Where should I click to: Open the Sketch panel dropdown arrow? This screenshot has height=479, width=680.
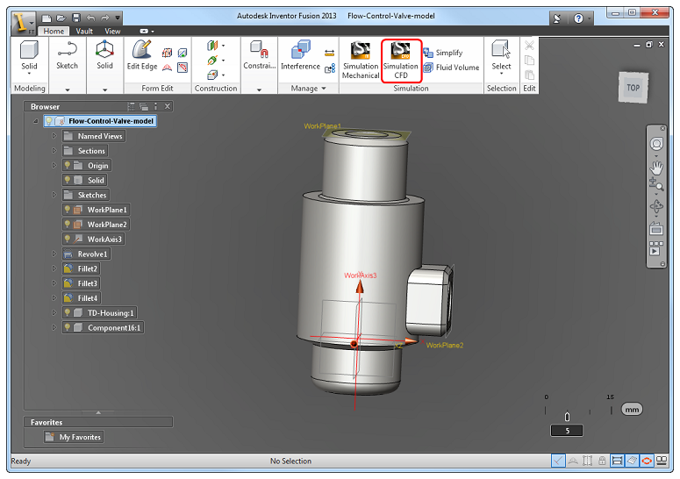point(68,89)
